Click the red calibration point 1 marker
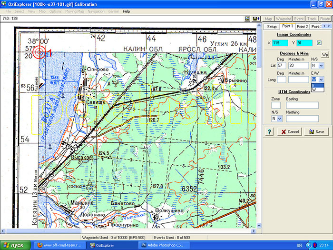Viewport: 333px width, 250px height. 40,53
